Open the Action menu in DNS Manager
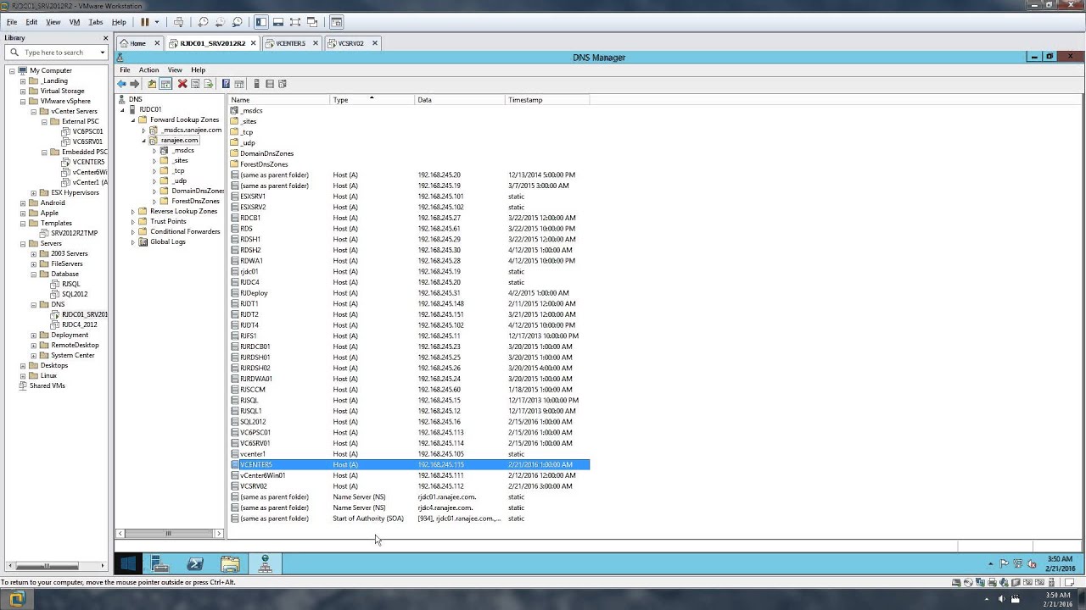 click(148, 69)
